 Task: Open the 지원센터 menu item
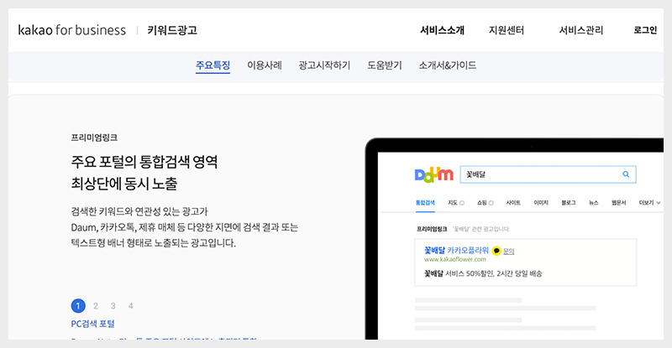506,30
